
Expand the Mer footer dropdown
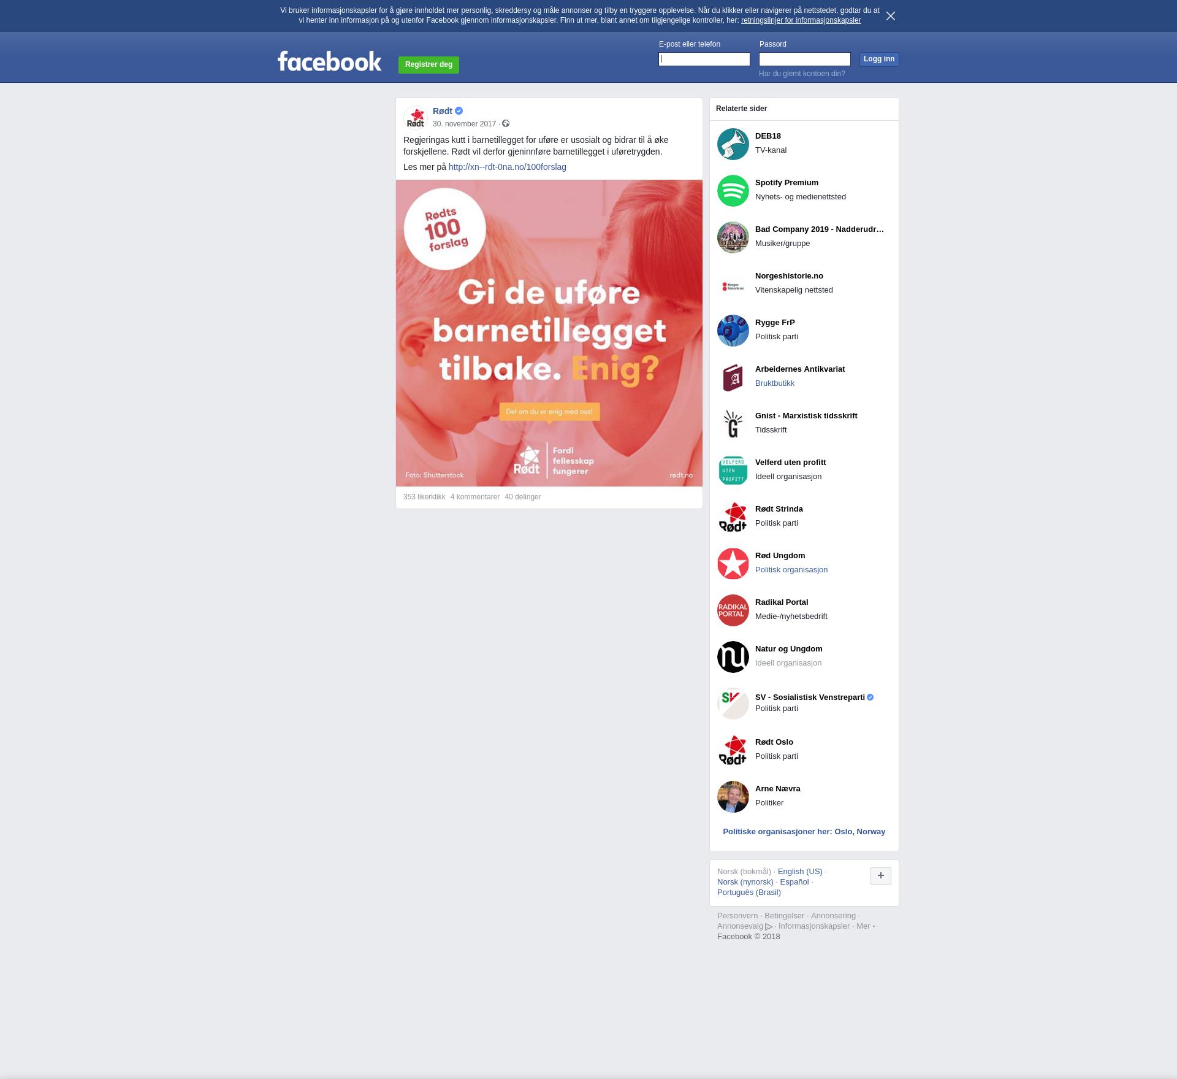coord(866,926)
